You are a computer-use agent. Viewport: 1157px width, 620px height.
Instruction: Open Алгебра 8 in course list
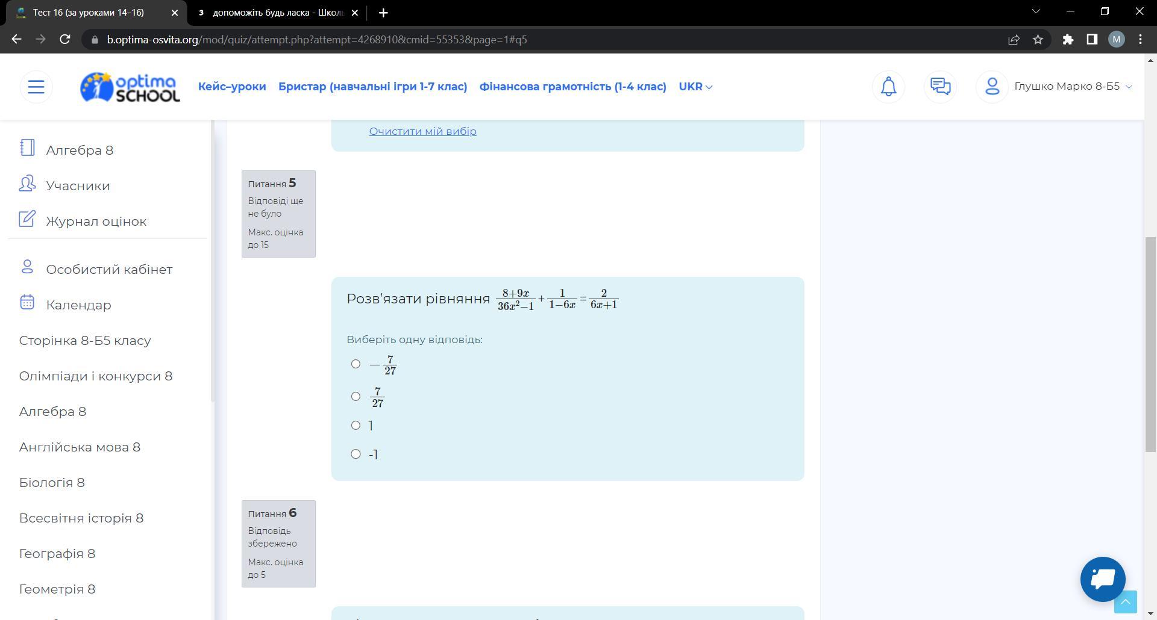(x=52, y=412)
